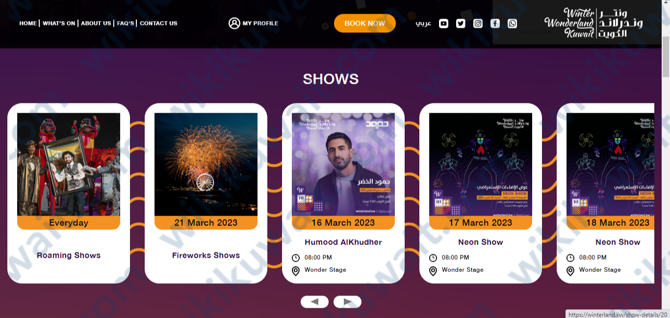Open the Fireworks Shows thumbnail image

point(206,164)
